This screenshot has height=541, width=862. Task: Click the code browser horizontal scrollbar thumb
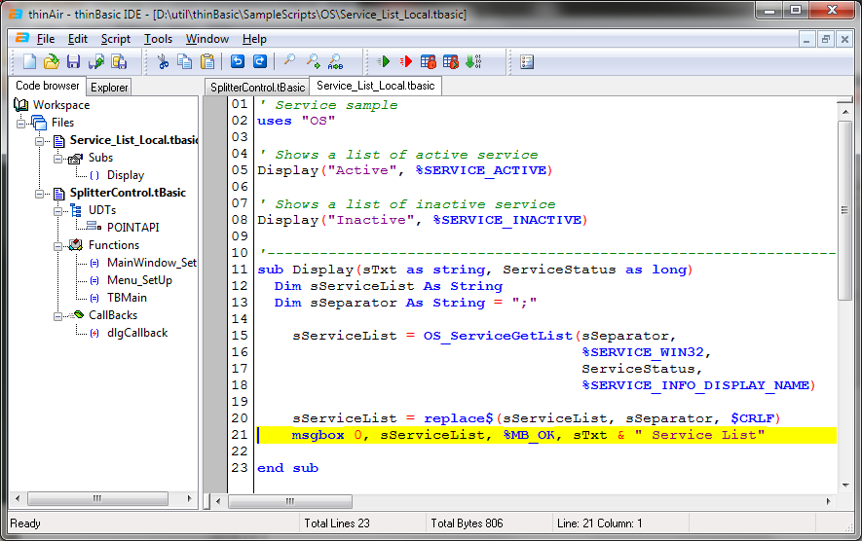(x=97, y=499)
